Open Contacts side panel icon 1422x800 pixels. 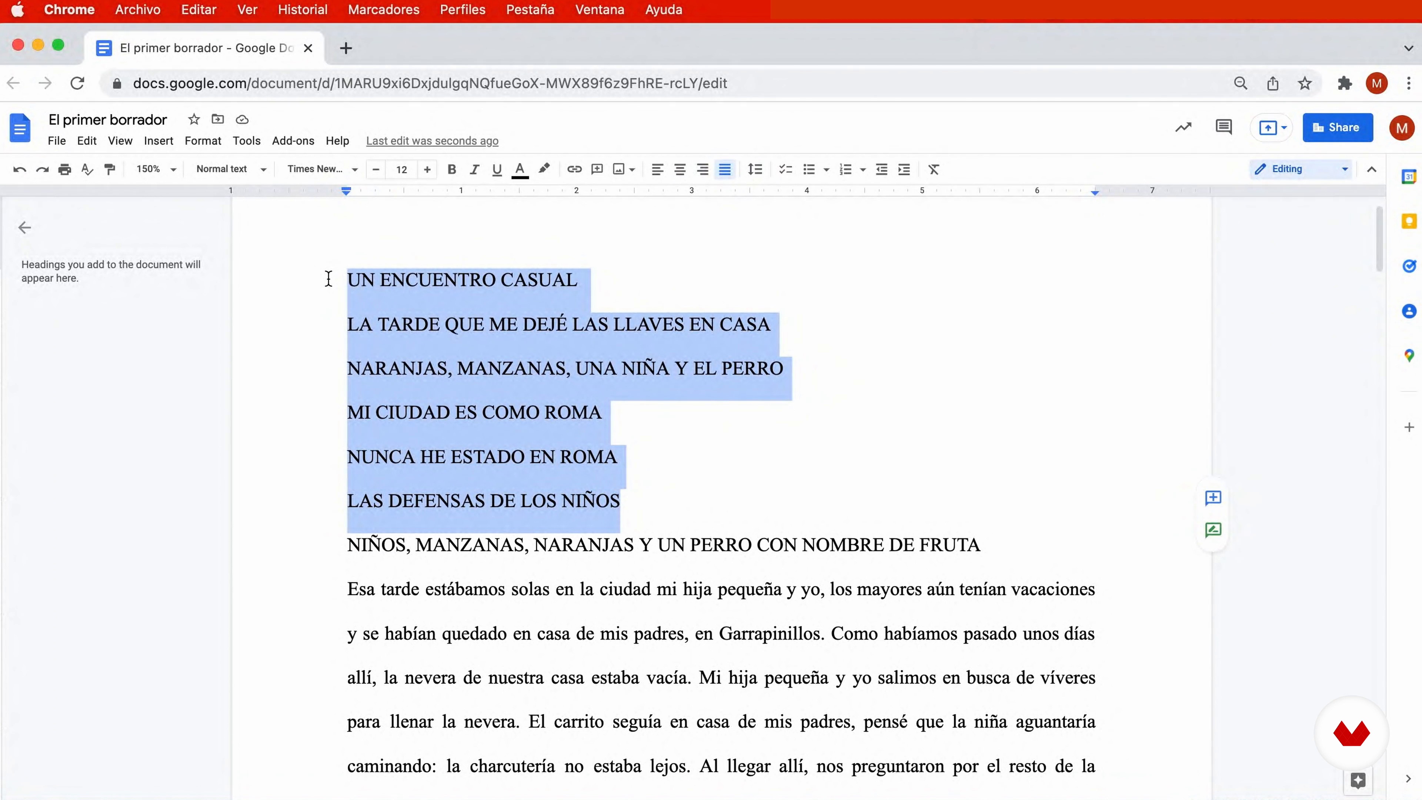click(1409, 311)
